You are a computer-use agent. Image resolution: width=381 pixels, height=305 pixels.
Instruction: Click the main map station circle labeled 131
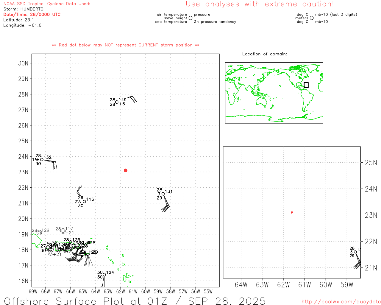[163, 194]
